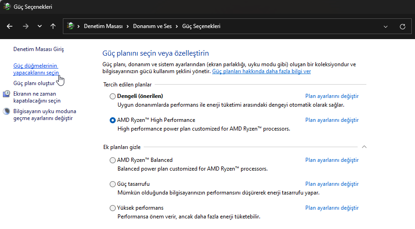Change settings for Yüksek performans plan

[332, 208]
